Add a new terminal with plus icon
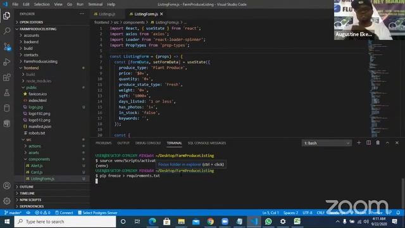This screenshot has height=228, width=405. coord(359,142)
